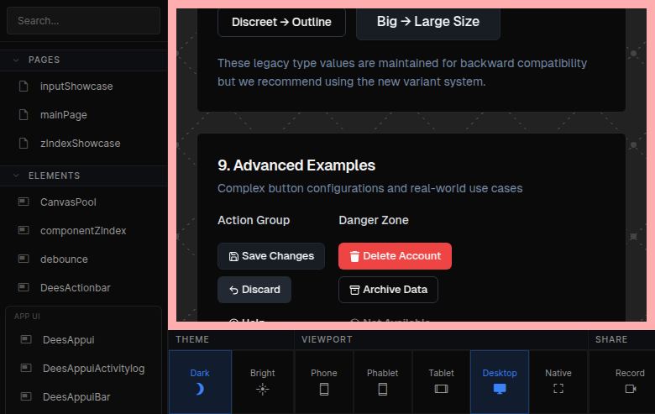
Task: Open the inputShowcase page
Action: (x=76, y=86)
